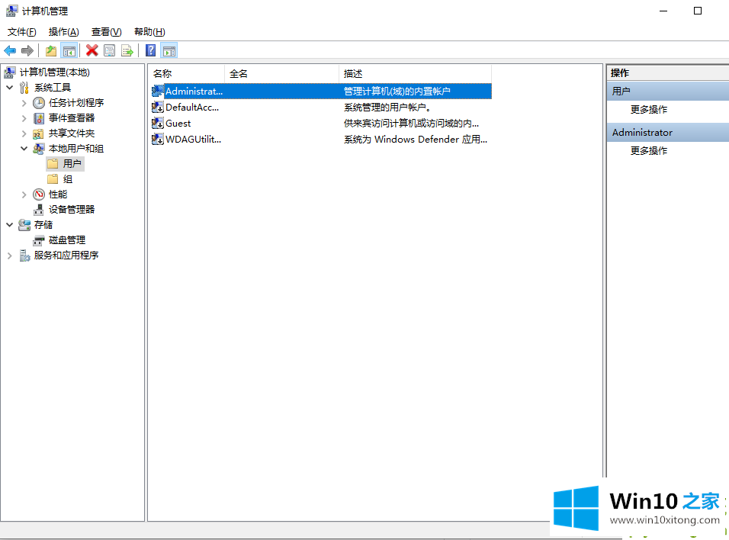
Task: Click description 管理计算机(域)的内置帐户
Action: click(397, 92)
